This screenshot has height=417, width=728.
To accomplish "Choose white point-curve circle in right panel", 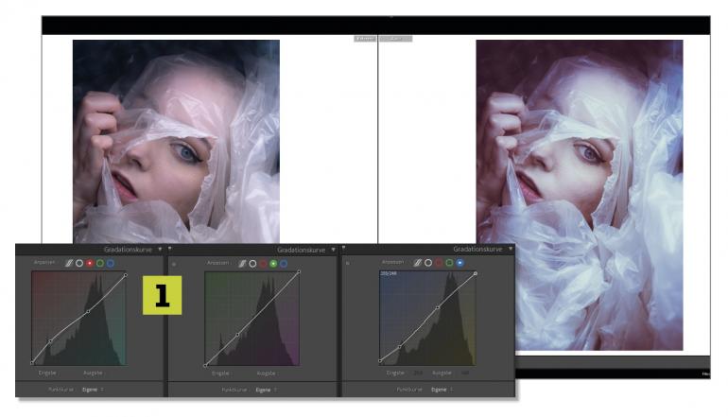I will (x=428, y=263).
